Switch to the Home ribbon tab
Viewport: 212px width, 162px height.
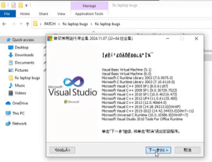point(25,14)
